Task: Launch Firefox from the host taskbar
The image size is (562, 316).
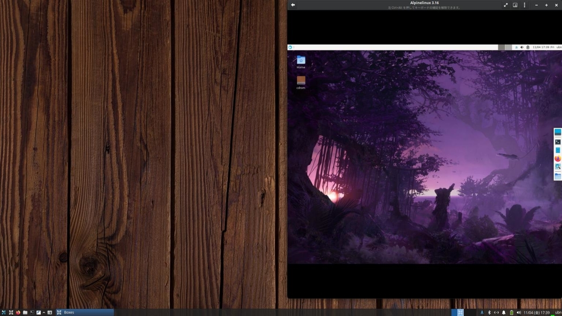Action: point(18,312)
